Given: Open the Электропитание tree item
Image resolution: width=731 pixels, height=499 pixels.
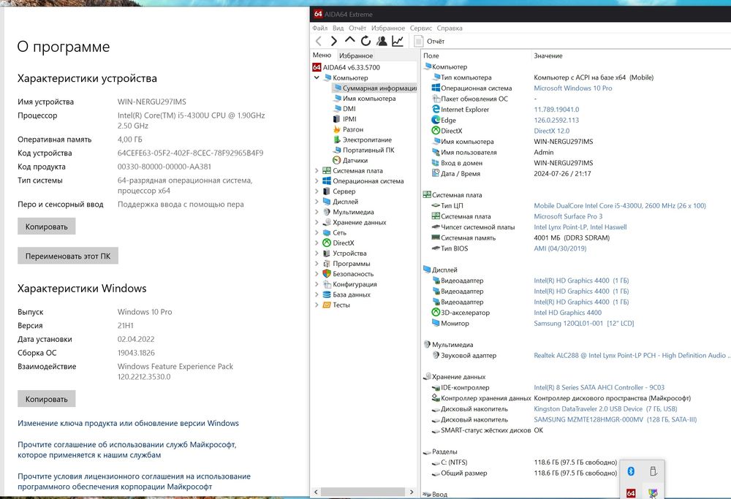Looking at the screenshot, I should pyautogui.click(x=363, y=140).
